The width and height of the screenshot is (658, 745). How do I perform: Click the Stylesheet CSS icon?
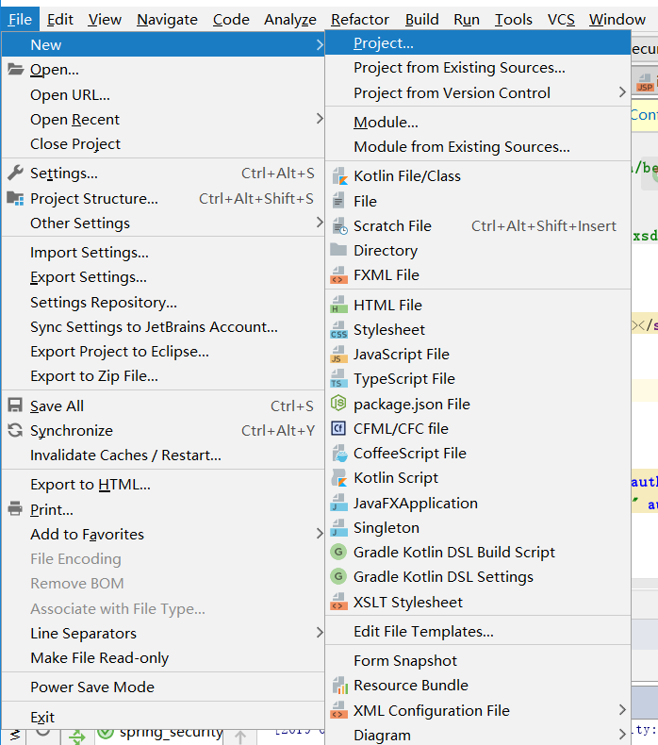[x=338, y=330]
